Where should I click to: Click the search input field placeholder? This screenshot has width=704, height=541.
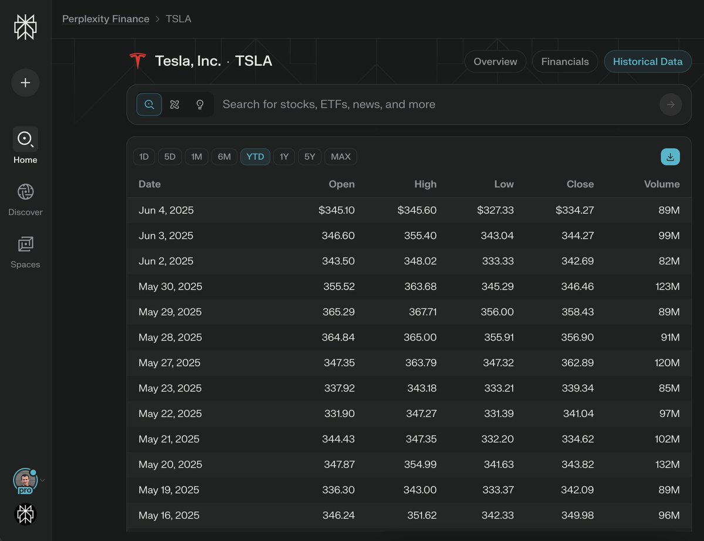click(x=329, y=104)
